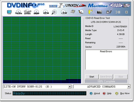Select the DVD disc tool icon
This screenshot has width=134, height=102.
tap(36, 12)
